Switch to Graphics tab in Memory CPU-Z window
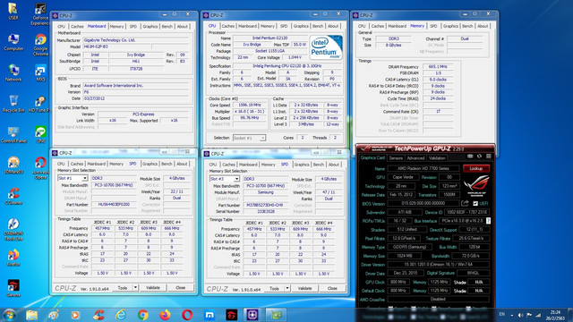The width and height of the screenshot is (573, 322). click(x=450, y=26)
